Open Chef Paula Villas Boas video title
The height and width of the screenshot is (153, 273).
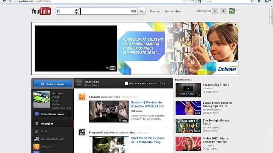pyautogui.click(x=148, y=140)
